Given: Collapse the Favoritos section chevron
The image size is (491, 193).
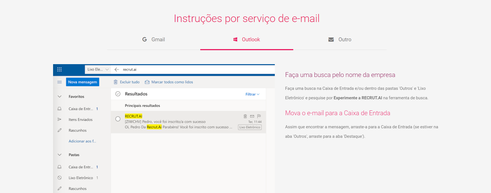Looking at the screenshot, I should tap(59, 96).
